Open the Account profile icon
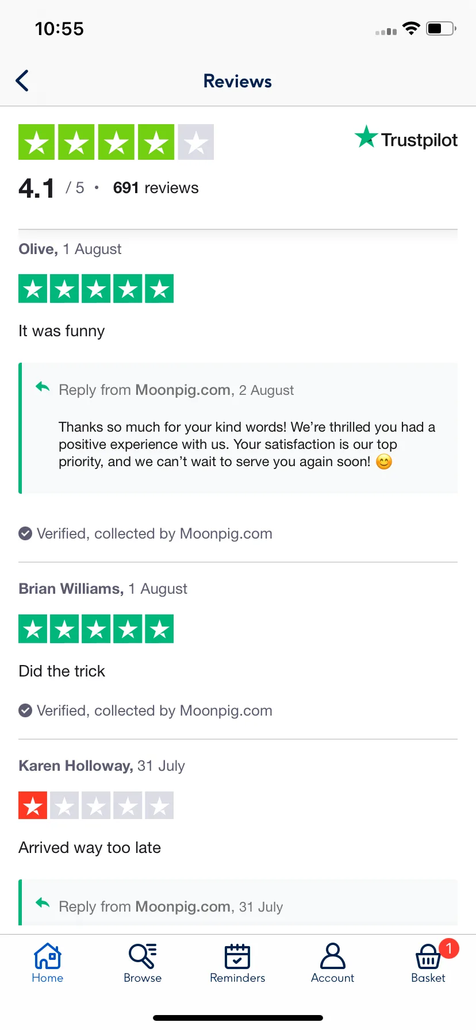The height and width of the screenshot is (1030, 476). point(332,956)
